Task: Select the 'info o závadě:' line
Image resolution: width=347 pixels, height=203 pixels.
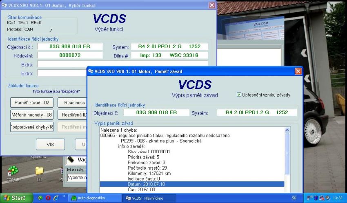Action: tap(131, 146)
